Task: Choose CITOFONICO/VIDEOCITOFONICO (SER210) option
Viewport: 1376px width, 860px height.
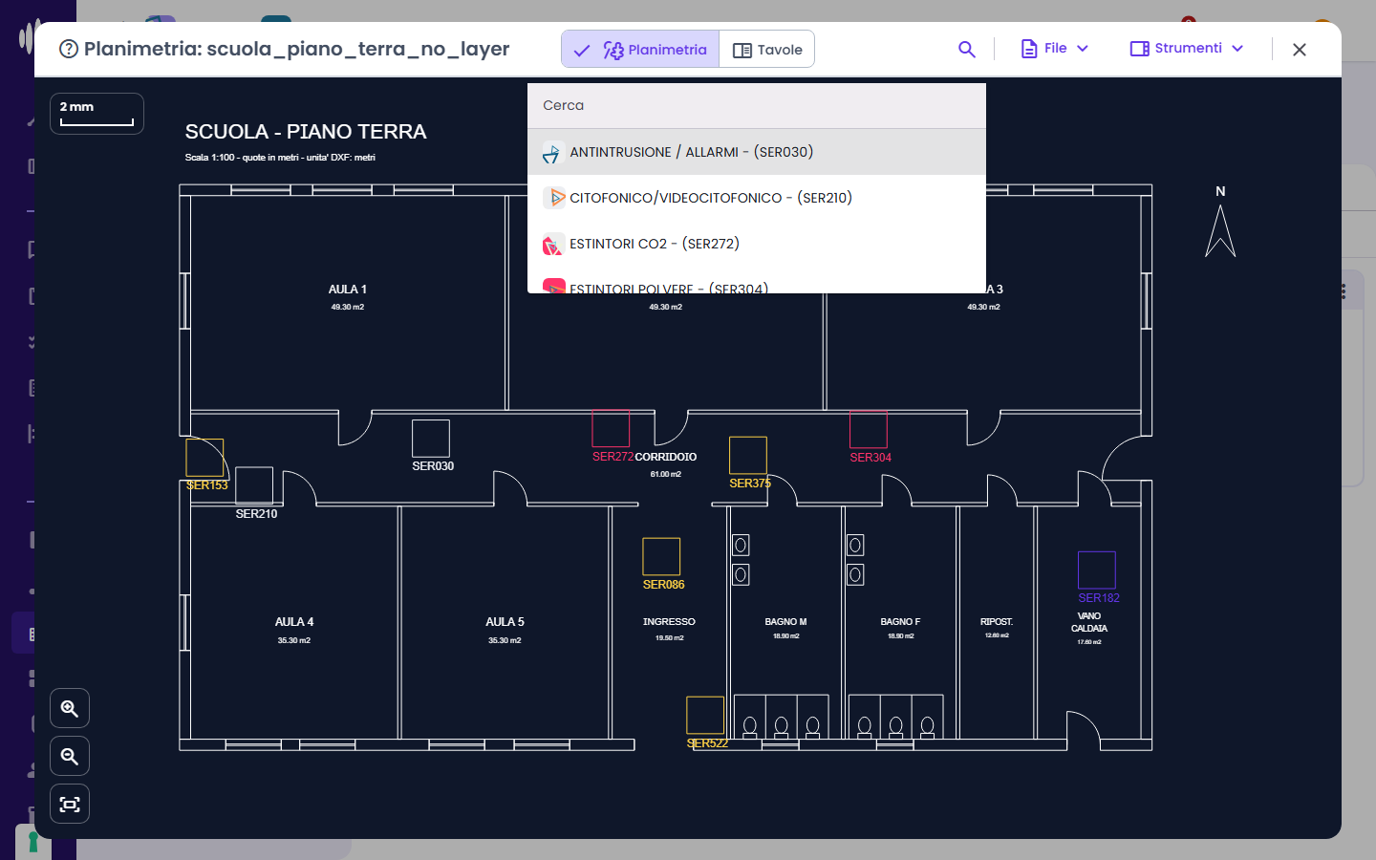Action: point(757,198)
